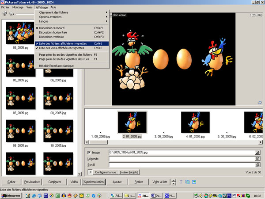The image size is (265, 199).
Task: Click the down arrow of list order stepper
Action: 174,184
